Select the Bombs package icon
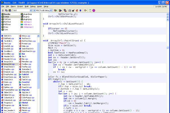This screenshot has height=113, width=170. tap(3, 14)
